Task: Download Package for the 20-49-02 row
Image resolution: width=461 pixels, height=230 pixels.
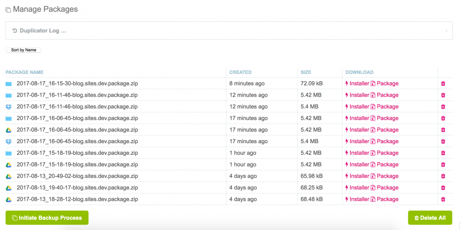Action: 384,176
